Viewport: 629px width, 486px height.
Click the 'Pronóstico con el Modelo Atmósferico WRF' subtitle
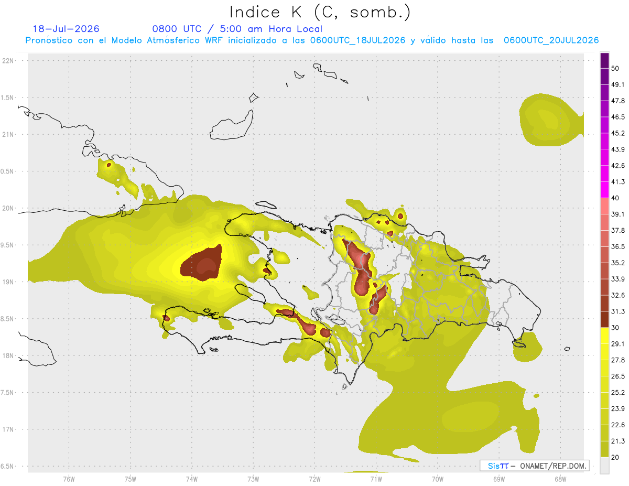click(x=125, y=40)
